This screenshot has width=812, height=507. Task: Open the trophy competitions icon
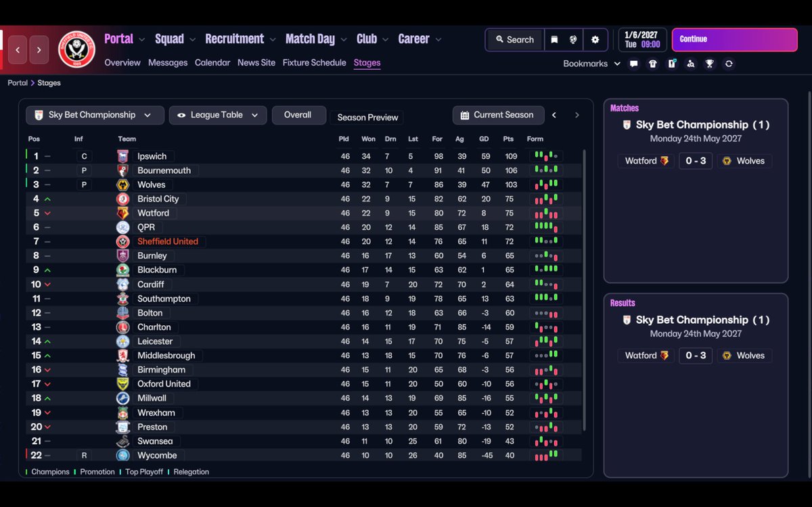point(709,63)
